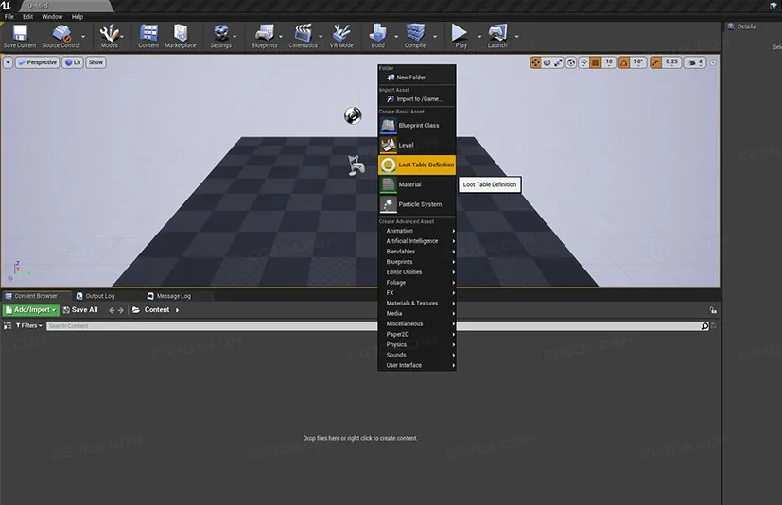Click Save All in Content Browser
The image size is (782, 505).
80,310
